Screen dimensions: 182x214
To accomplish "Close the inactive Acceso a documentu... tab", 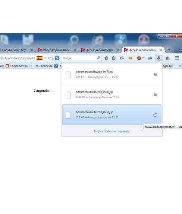I will click(x=118, y=50).
